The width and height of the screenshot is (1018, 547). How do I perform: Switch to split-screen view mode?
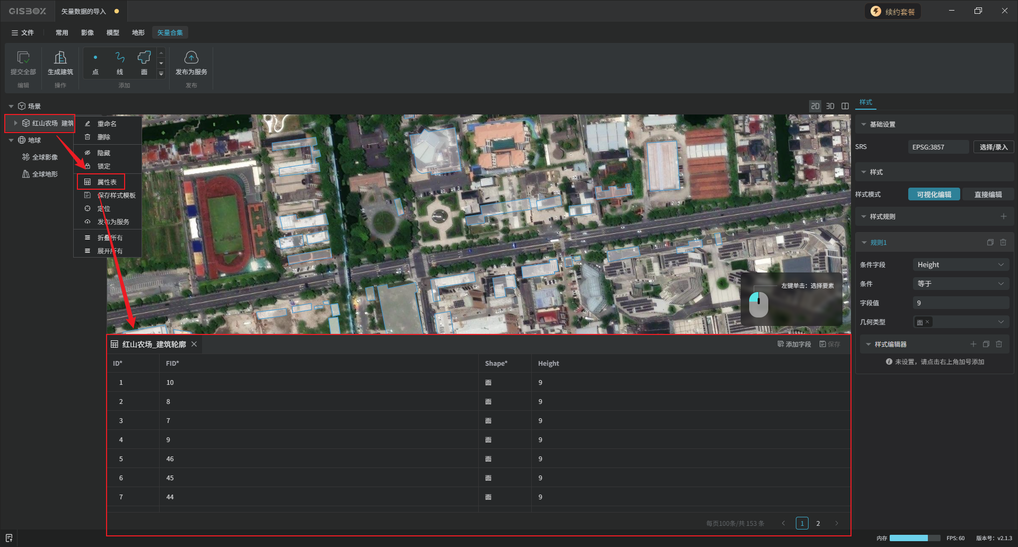click(845, 106)
